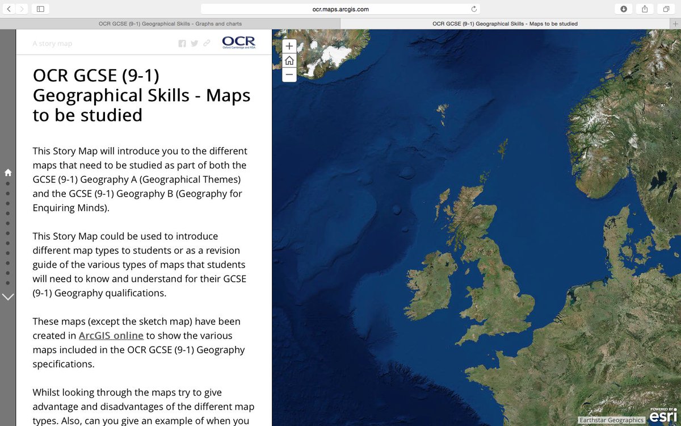Jump to first section dot below home icon

point(8,183)
